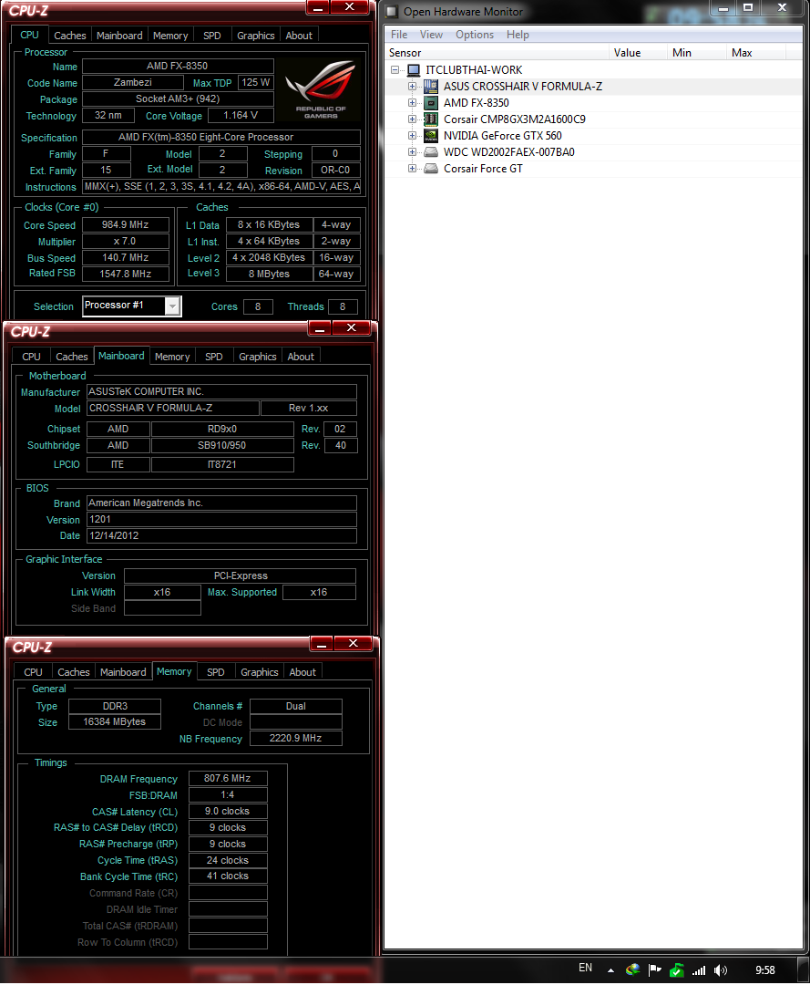Click the BIOS Version field 1201
Viewport: 810px width, 985px height.
pos(221,520)
